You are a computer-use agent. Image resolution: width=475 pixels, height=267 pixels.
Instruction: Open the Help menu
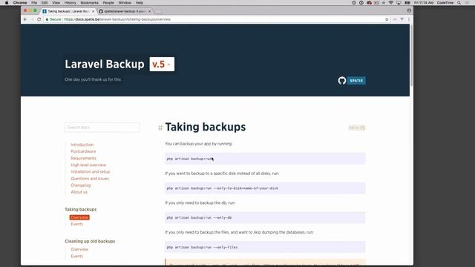[x=140, y=3]
